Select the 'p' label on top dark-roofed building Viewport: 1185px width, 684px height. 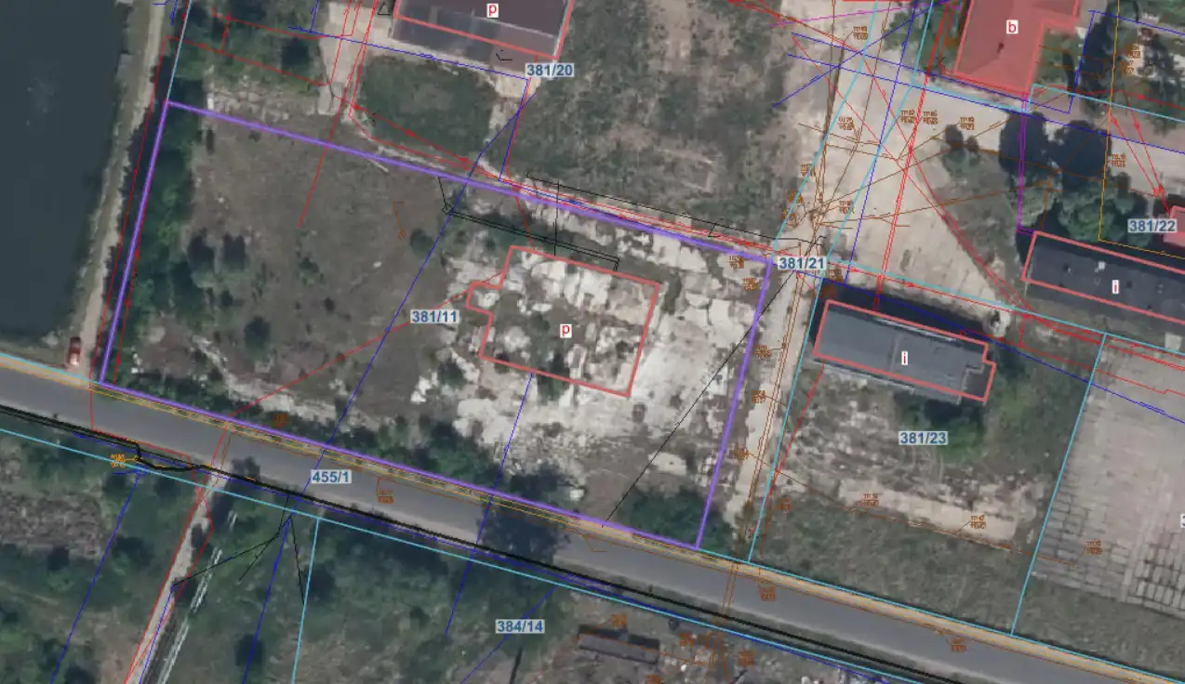(x=492, y=9)
